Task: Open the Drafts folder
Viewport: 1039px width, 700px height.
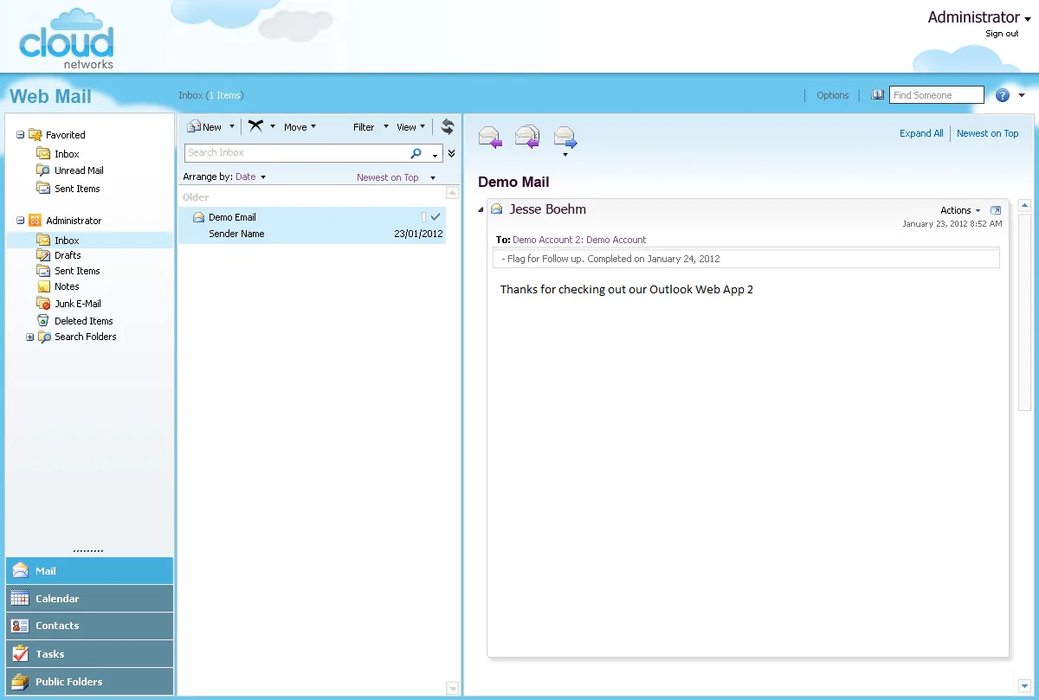Action: [x=68, y=255]
